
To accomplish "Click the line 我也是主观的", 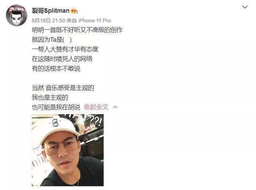I will coord(50,97).
